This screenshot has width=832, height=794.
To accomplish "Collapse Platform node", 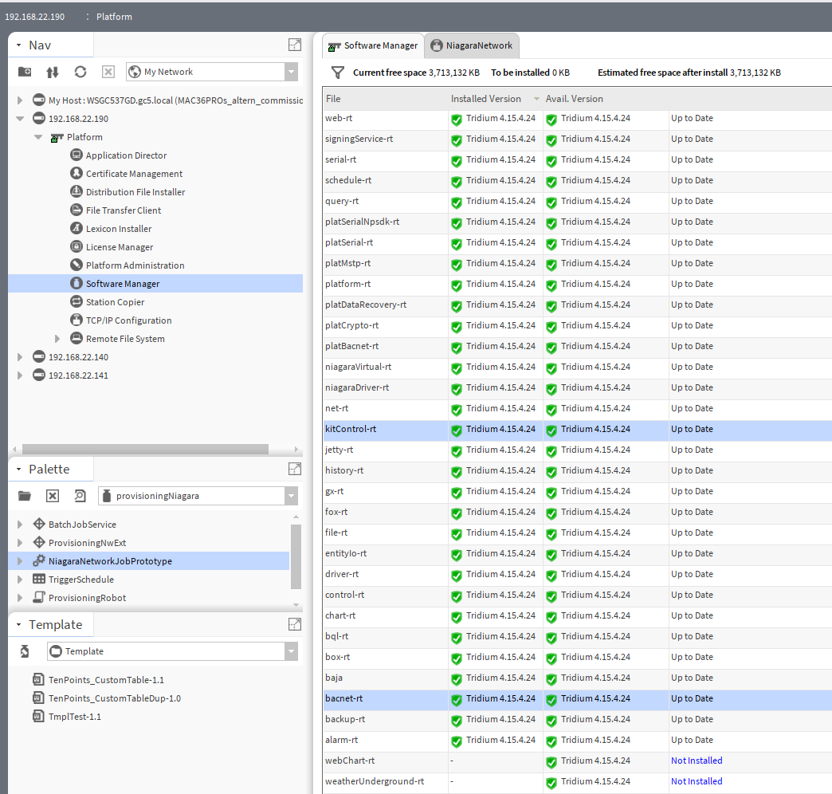I will [38, 137].
